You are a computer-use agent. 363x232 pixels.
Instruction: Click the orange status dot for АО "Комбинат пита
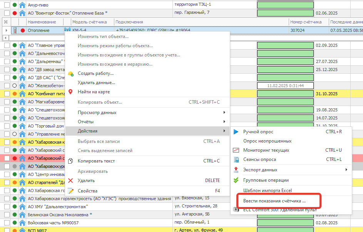tap(15, 94)
